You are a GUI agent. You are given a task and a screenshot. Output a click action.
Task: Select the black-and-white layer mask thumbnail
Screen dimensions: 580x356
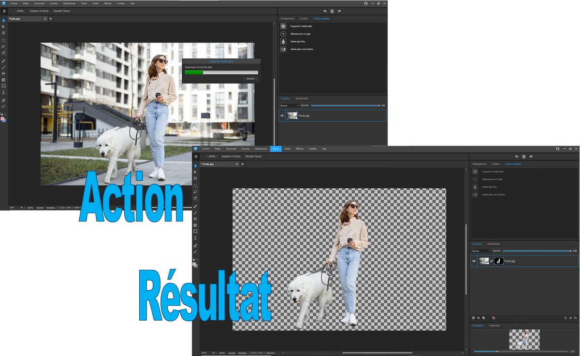[x=499, y=261]
